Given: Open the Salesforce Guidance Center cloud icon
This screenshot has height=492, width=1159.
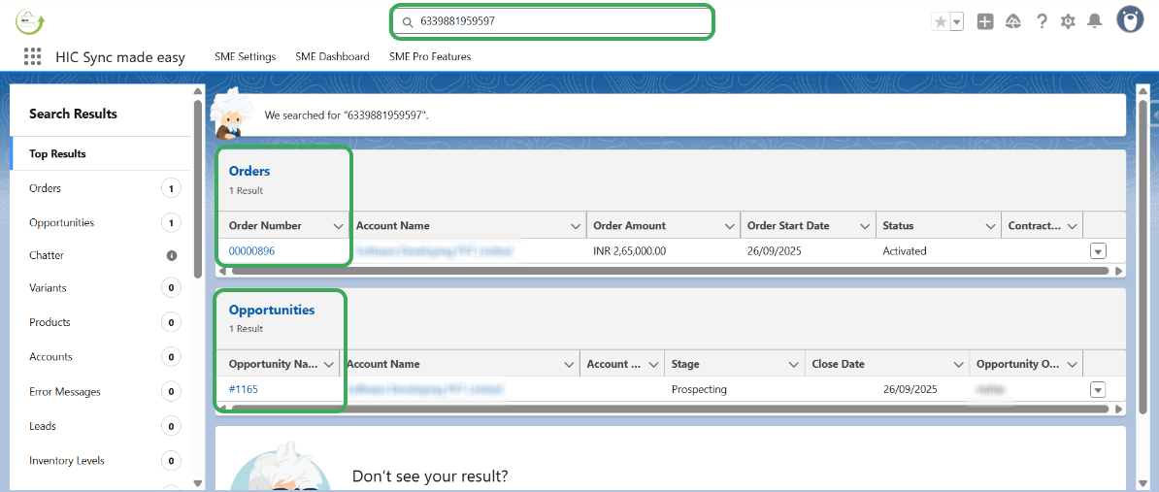Looking at the screenshot, I should click(1013, 22).
